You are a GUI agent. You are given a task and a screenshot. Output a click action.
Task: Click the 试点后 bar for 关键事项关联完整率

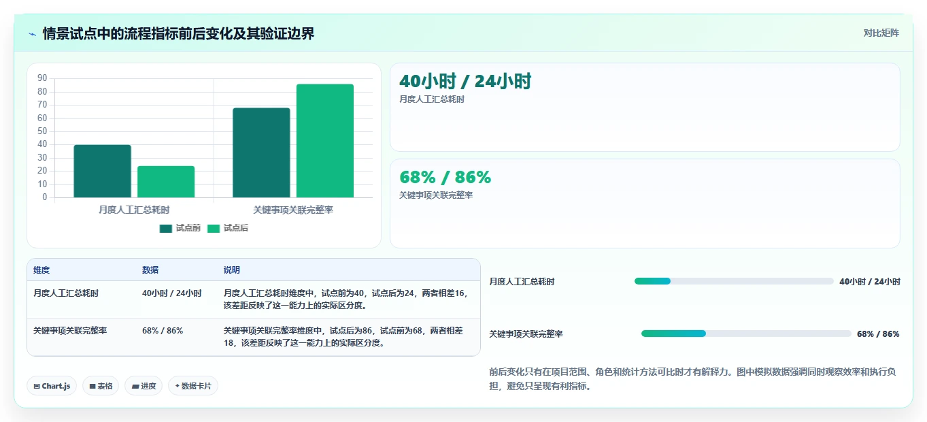coord(325,141)
